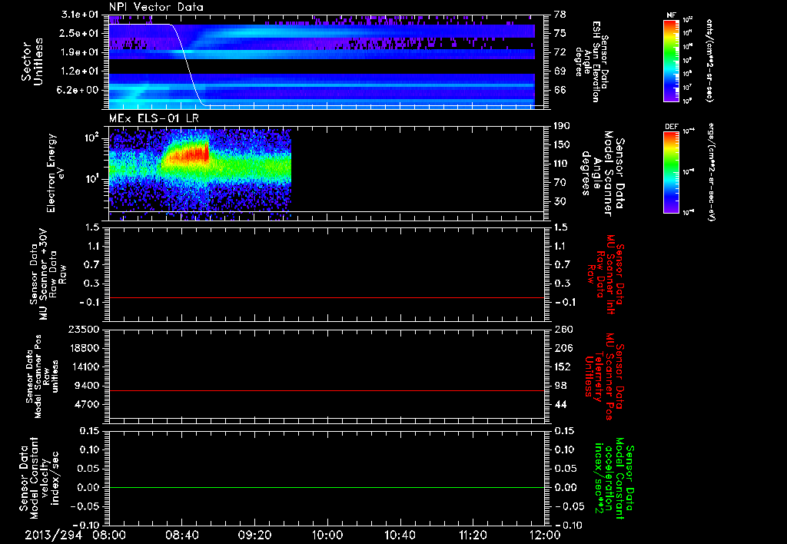Click the 'Model Scanner Angle degrees' right axis label
This screenshot has width=787, height=544.
click(x=603, y=174)
